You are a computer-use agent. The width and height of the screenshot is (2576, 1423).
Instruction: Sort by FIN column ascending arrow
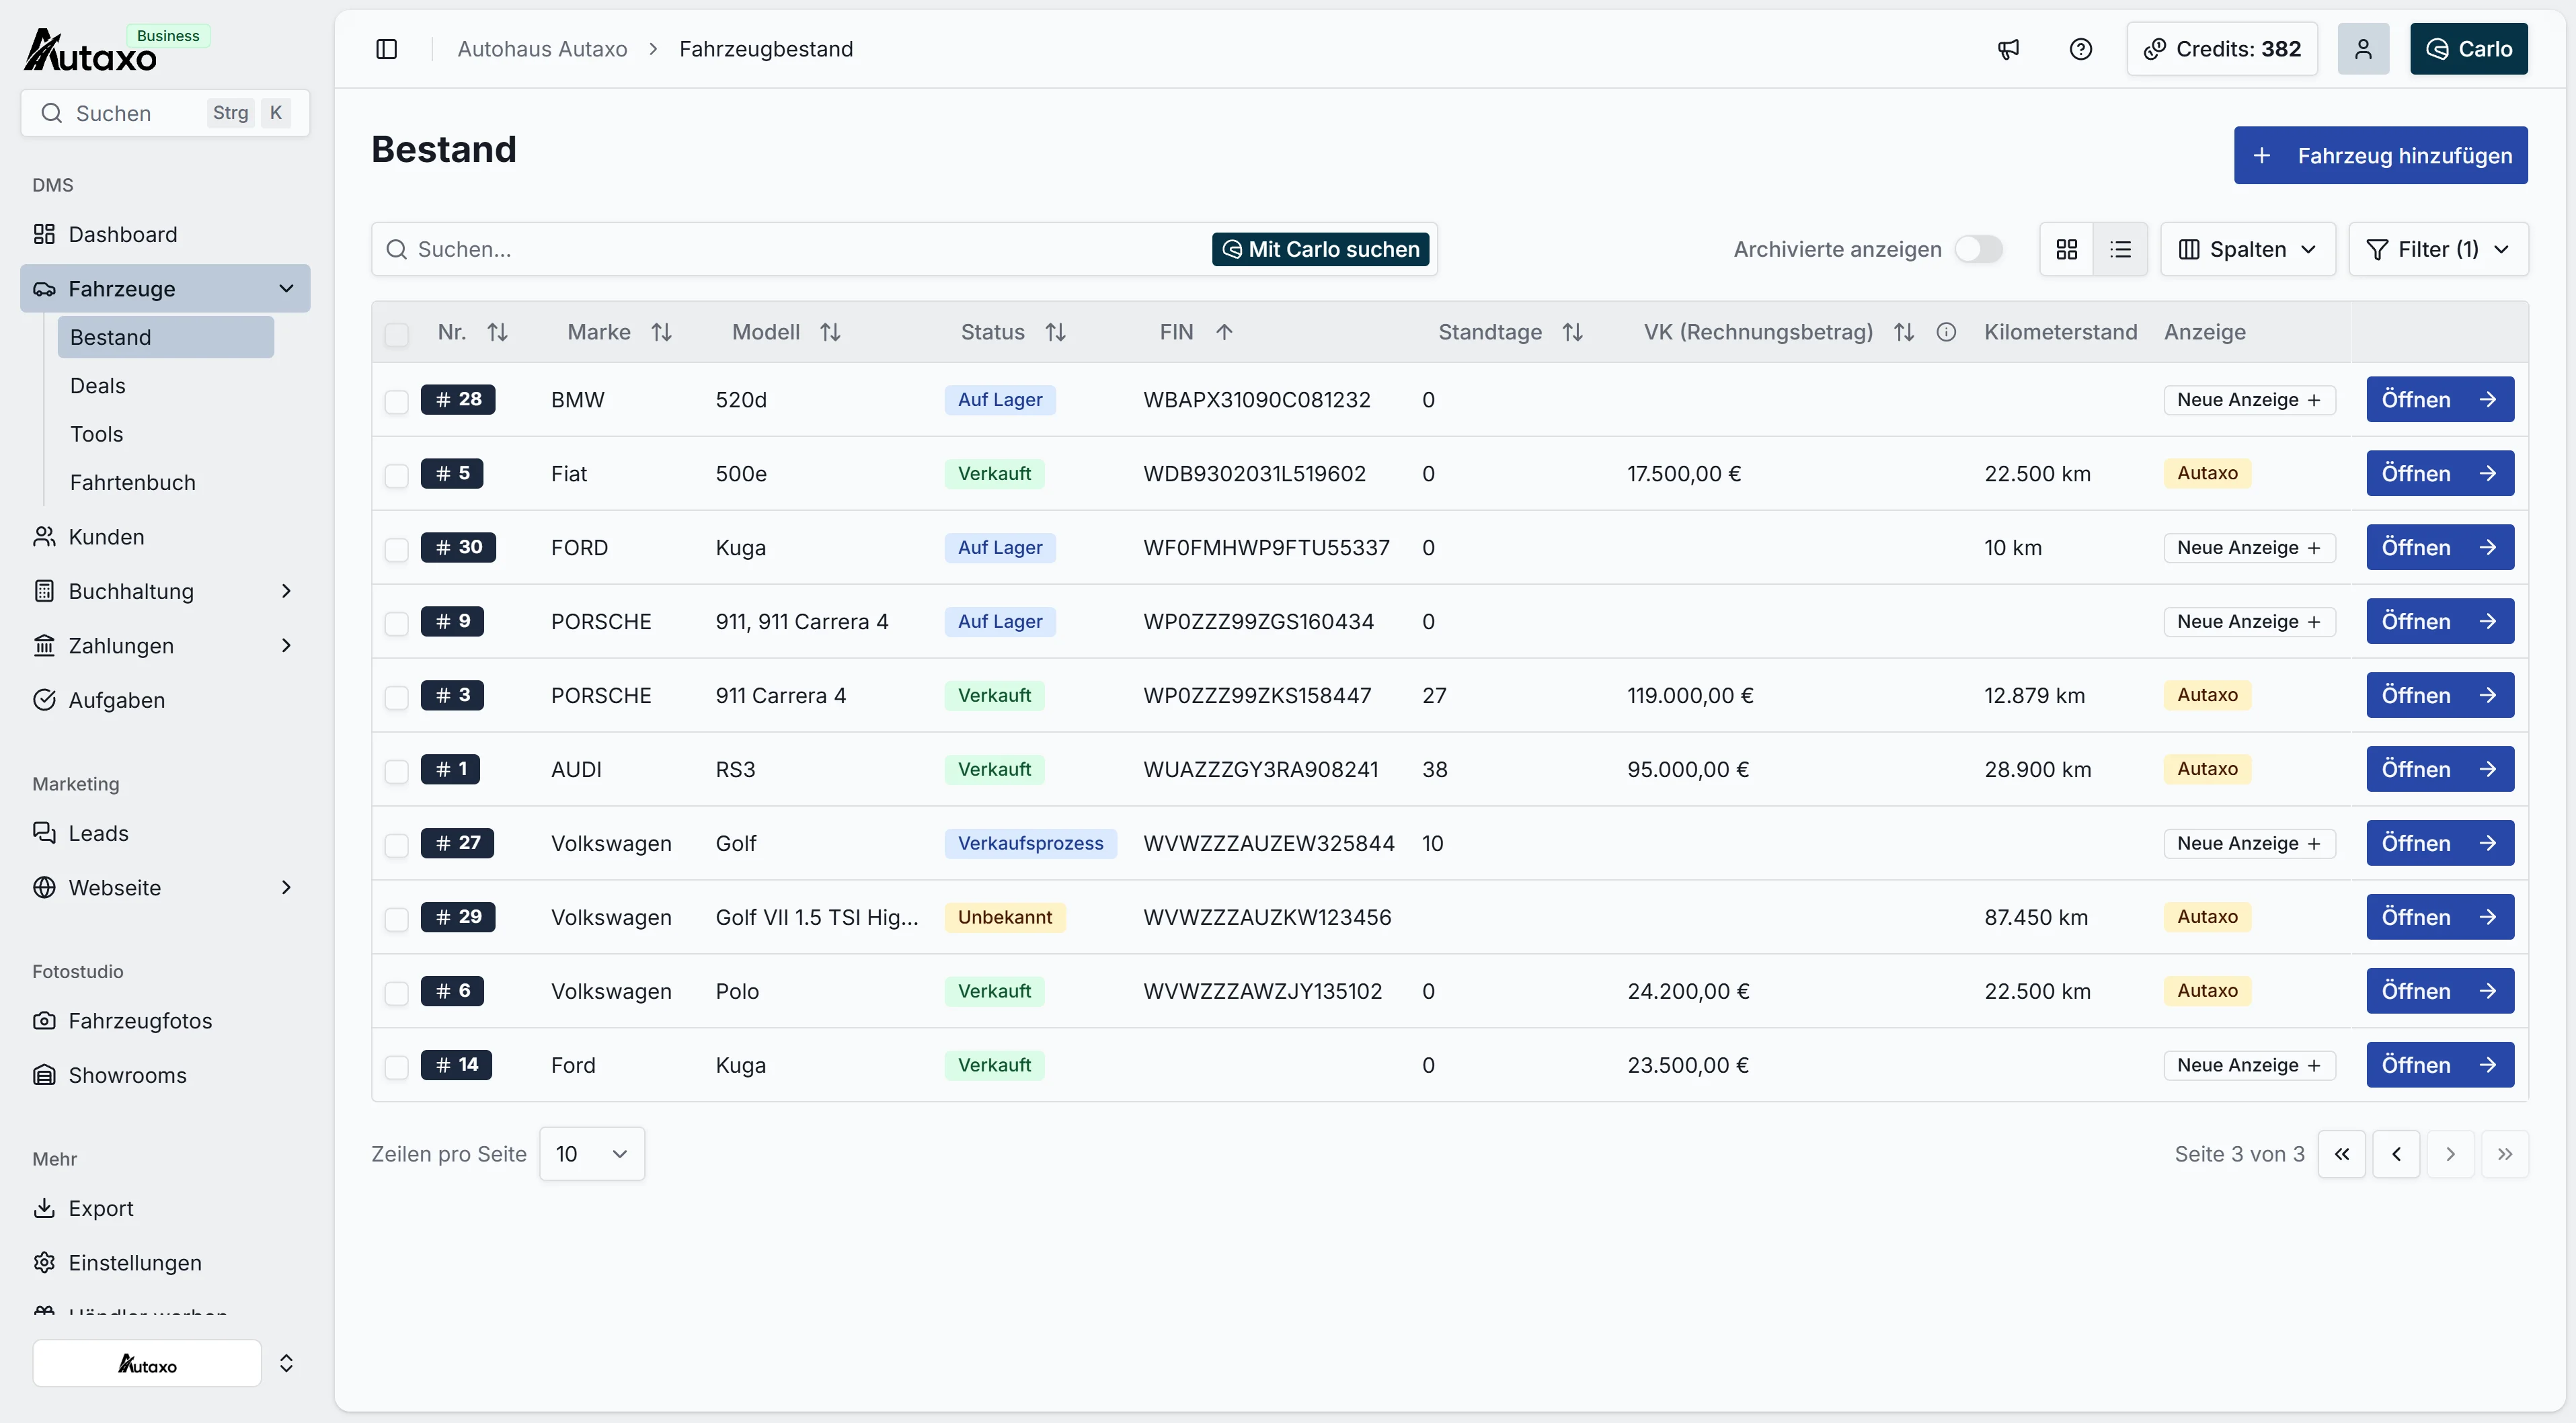(1224, 332)
